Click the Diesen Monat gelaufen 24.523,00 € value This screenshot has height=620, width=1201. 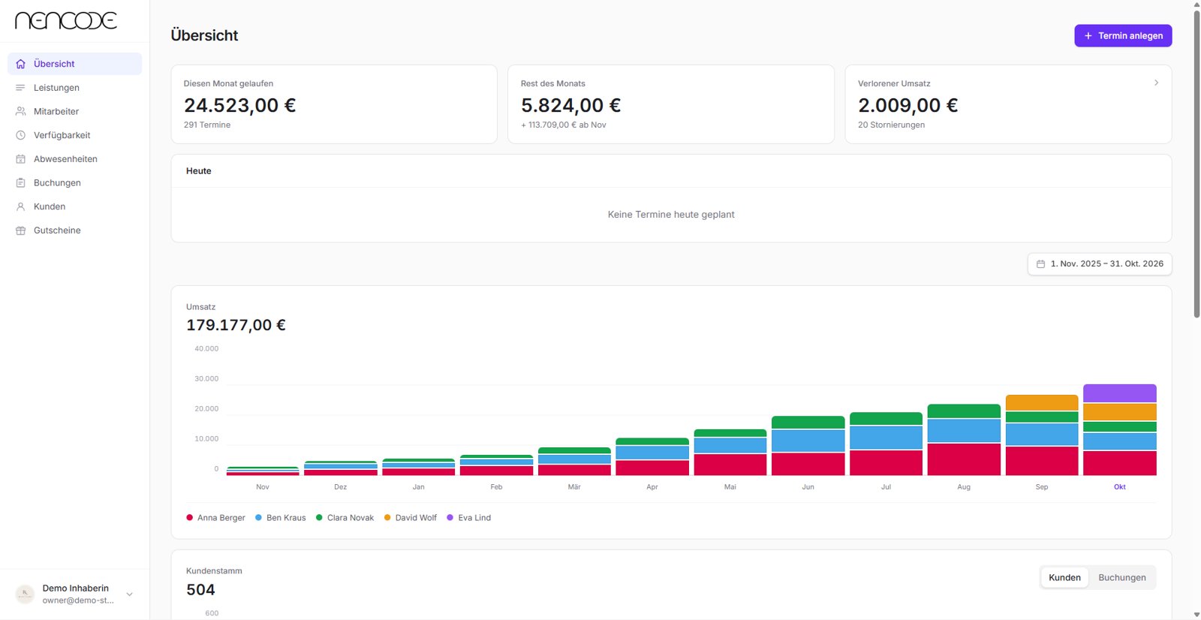pos(240,105)
